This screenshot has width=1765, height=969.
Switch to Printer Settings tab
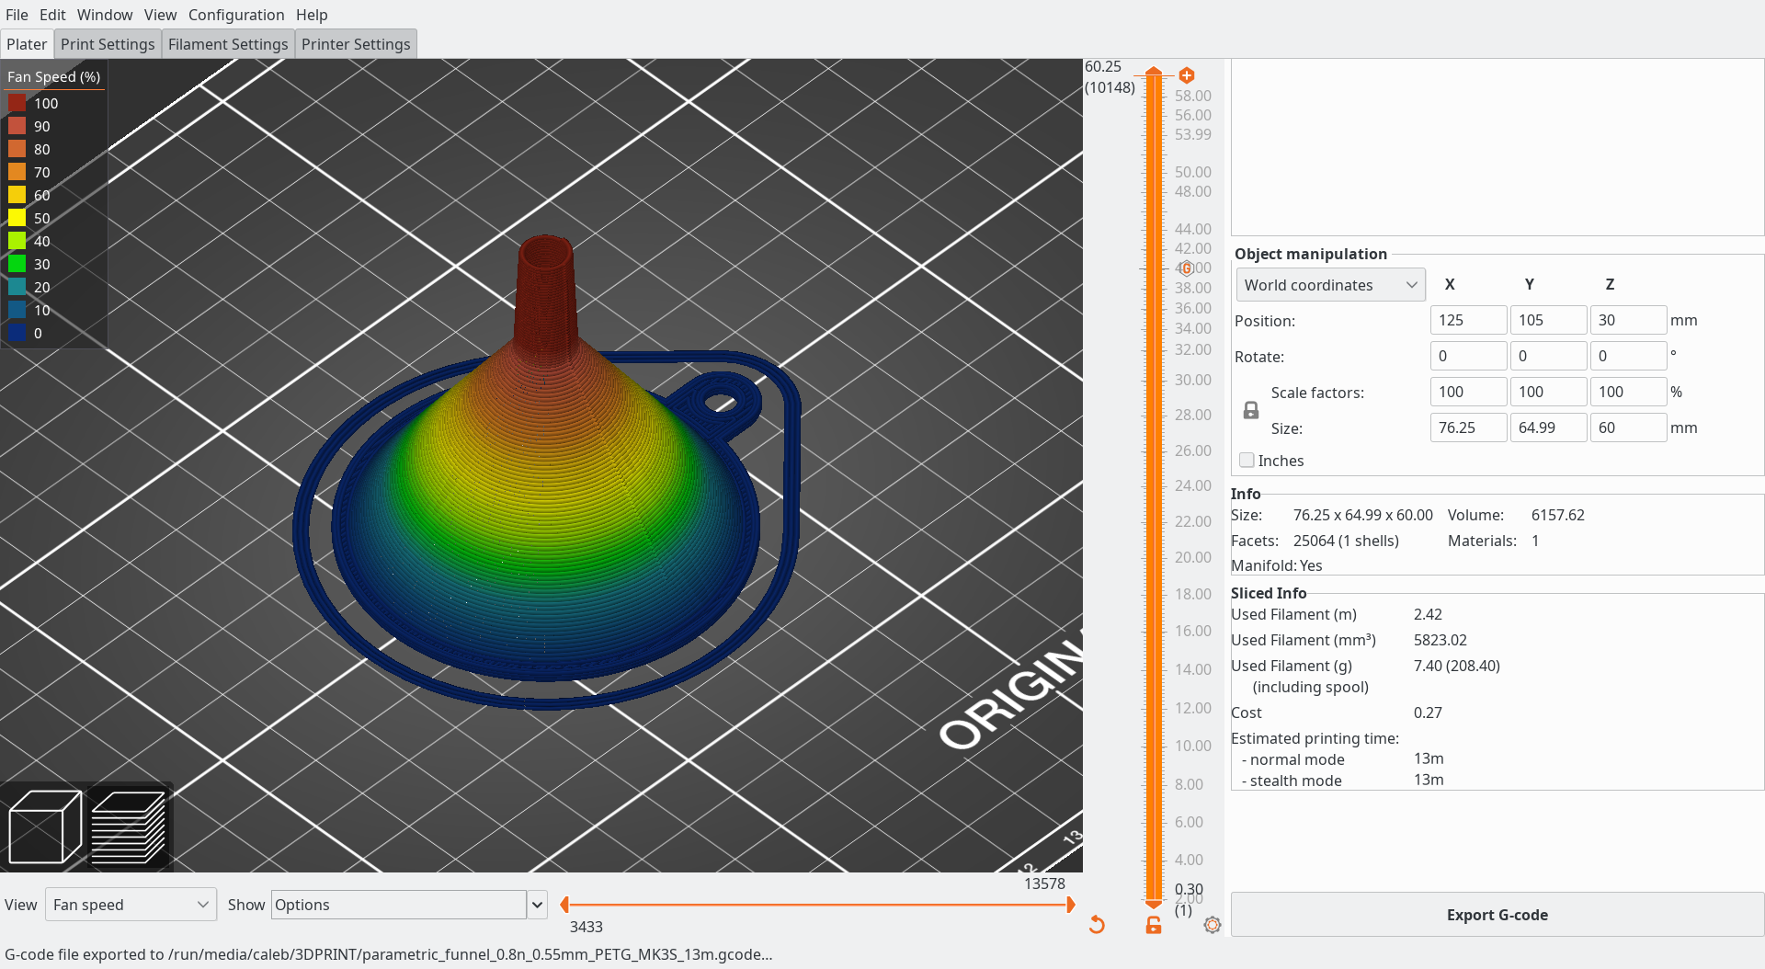(x=356, y=44)
